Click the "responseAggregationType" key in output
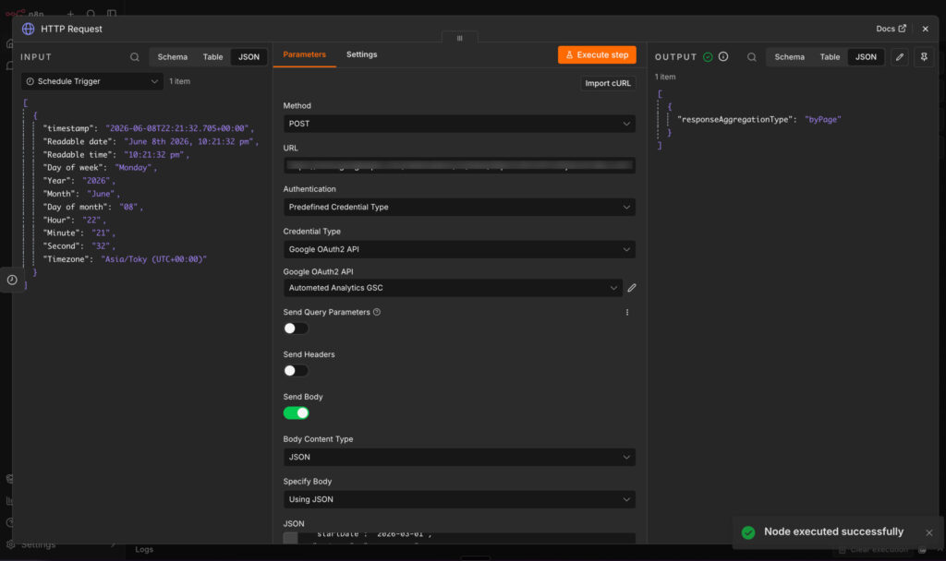The width and height of the screenshot is (946, 561). [x=734, y=119]
